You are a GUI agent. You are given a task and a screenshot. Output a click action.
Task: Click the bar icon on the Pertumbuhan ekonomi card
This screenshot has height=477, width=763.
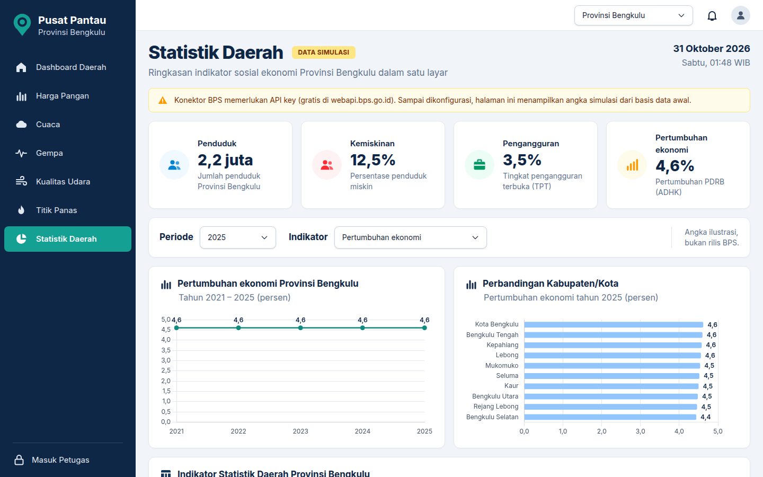tap(632, 165)
